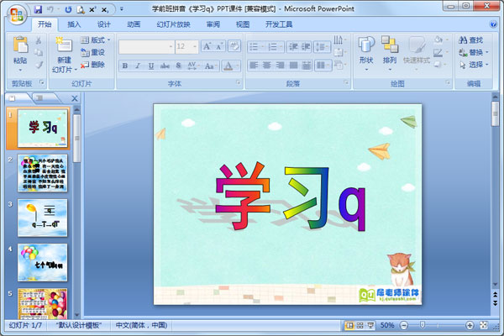Open the Review (审阅) ribbon tab
The width and height of the screenshot is (504, 336).
pos(213,24)
